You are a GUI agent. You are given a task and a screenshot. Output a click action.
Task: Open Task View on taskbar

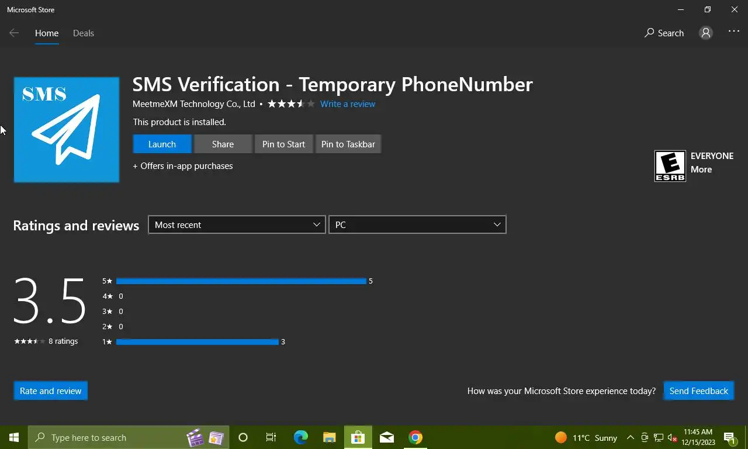271,437
